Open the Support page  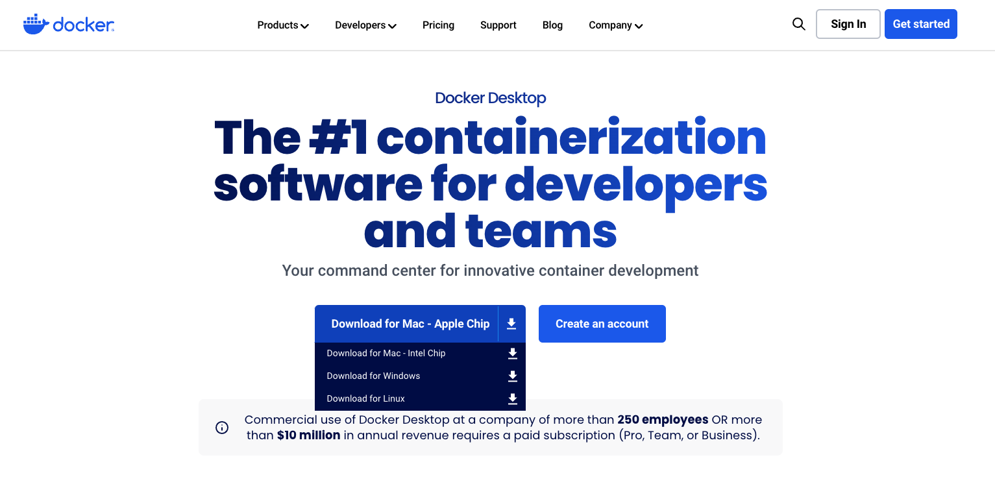(x=498, y=25)
